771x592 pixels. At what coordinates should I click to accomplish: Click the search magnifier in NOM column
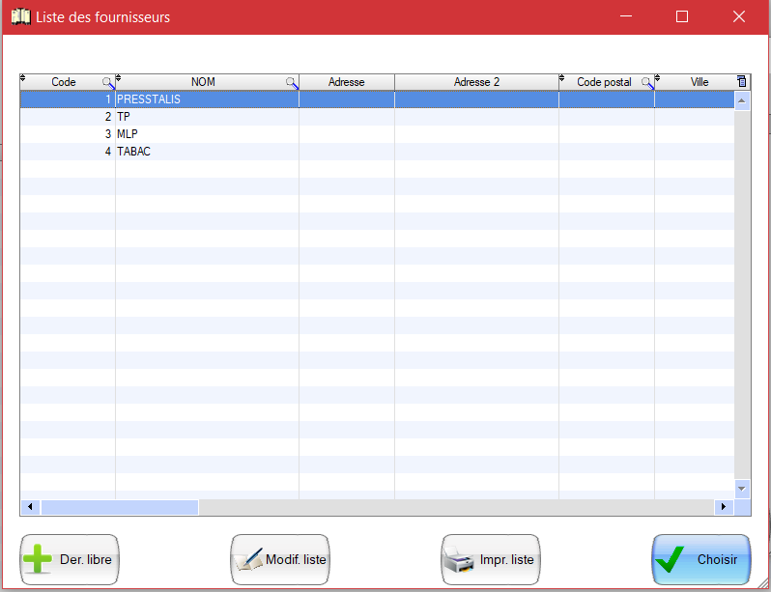click(292, 83)
